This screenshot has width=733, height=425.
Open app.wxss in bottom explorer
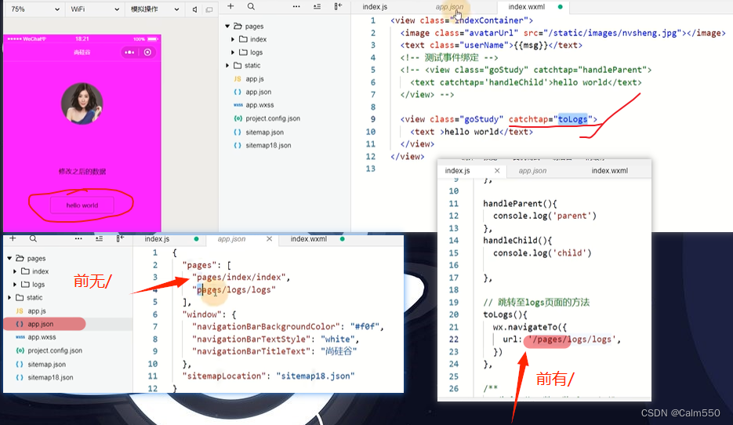click(42, 337)
